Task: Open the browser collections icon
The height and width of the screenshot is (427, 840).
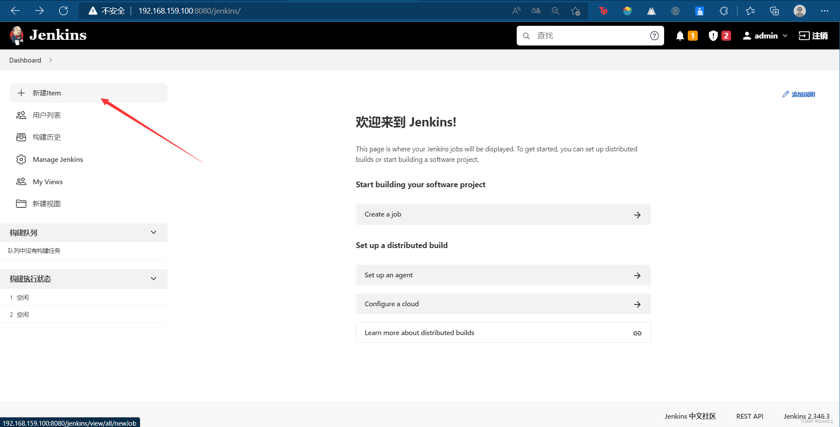Action: click(774, 11)
